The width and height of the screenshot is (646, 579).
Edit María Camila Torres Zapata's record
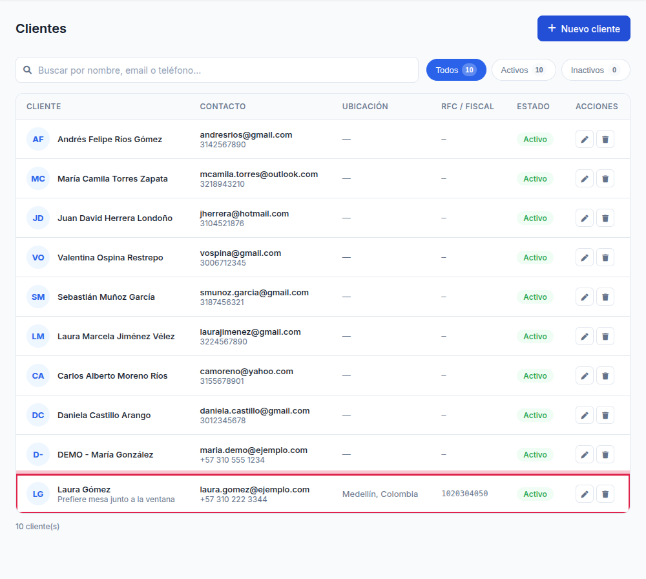pos(584,179)
